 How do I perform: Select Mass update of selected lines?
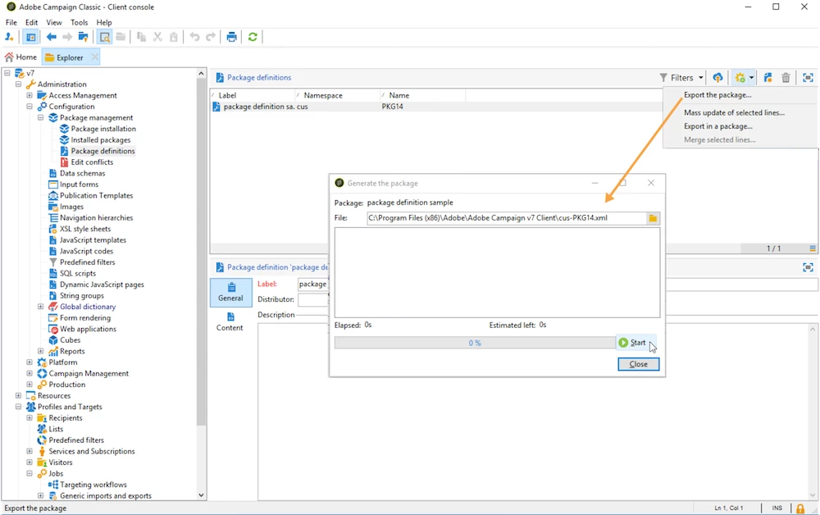coord(734,112)
